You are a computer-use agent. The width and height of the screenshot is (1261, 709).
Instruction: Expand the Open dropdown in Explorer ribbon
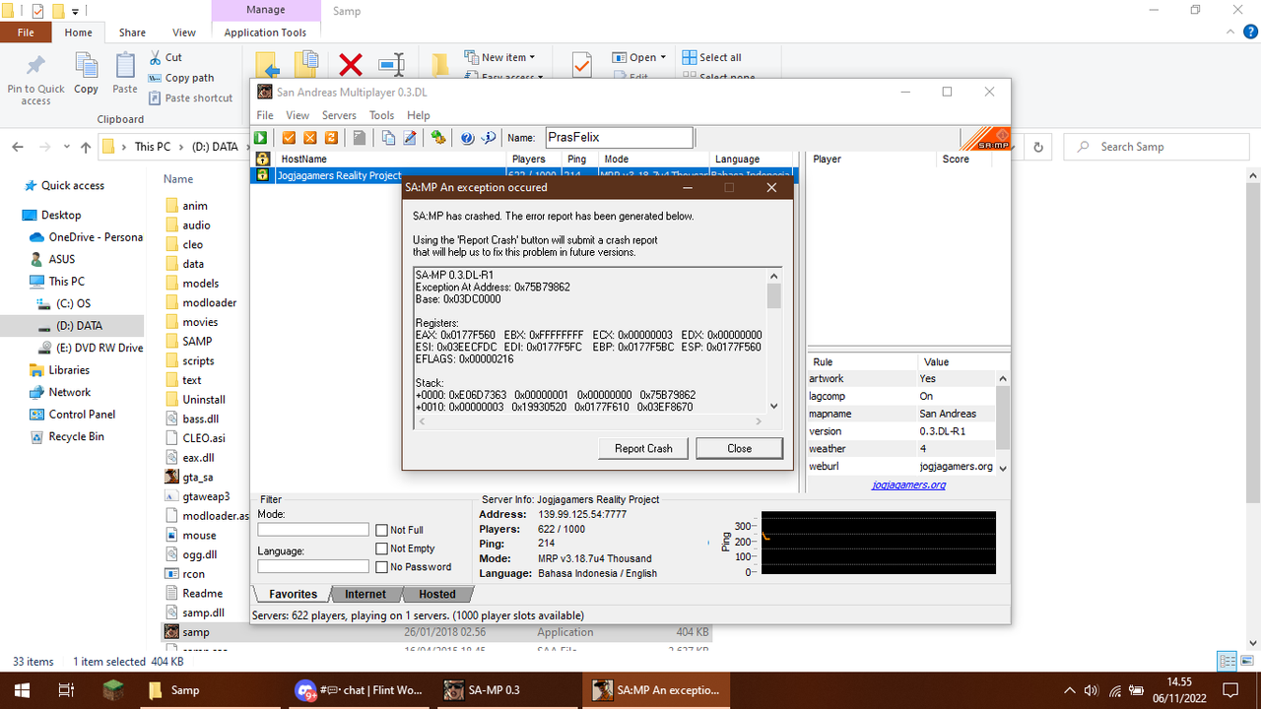[639, 57]
